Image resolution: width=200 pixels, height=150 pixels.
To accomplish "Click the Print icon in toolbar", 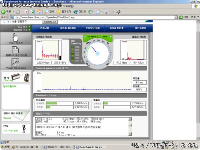I will pyautogui.click(x=105, y=12).
